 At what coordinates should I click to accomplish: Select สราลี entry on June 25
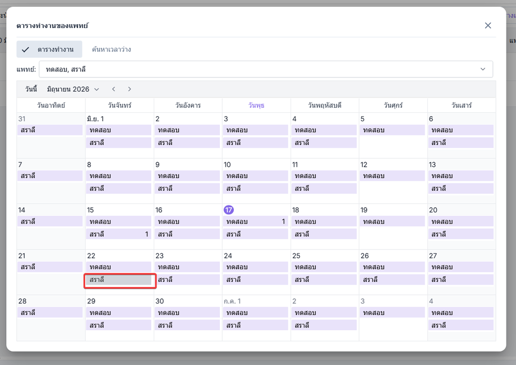[x=324, y=279]
